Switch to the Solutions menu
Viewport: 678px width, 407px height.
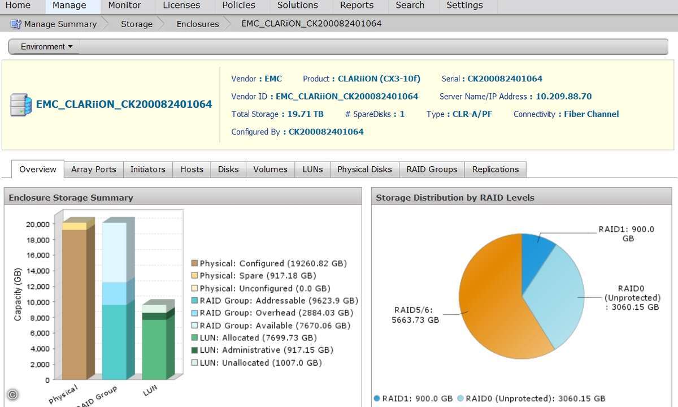click(298, 6)
